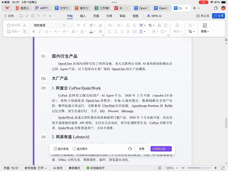
Task: Click the 弃用 button
Action: click(142, 149)
